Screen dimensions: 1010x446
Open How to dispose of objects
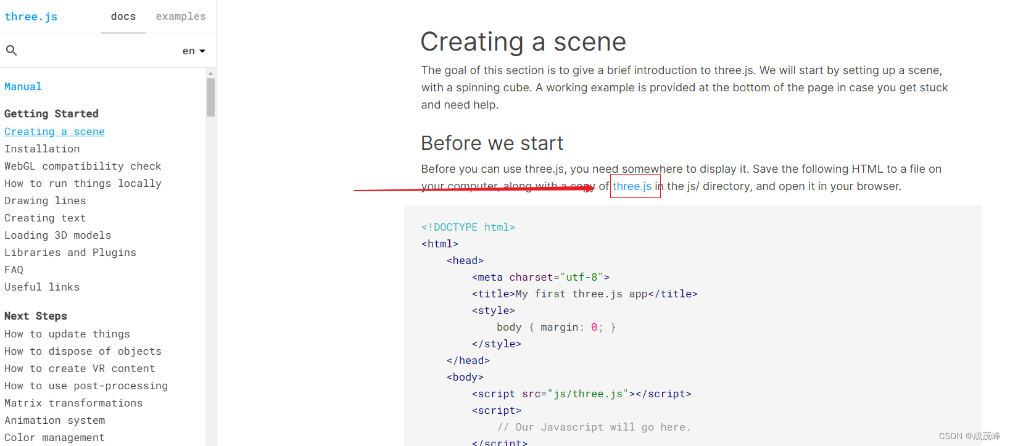click(x=83, y=351)
